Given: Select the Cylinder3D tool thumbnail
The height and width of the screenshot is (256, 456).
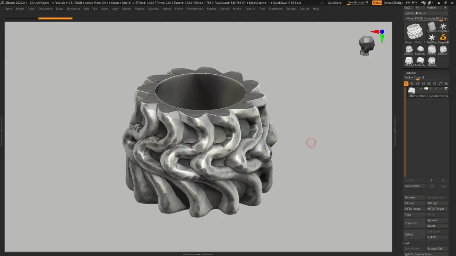Looking at the screenshot, I should 432,27.
